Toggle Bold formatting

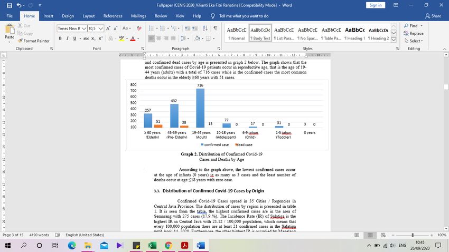(60, 38)
